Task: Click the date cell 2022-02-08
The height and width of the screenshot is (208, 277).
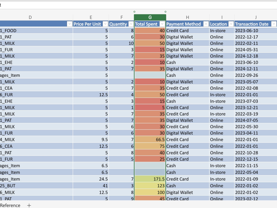Action: pyautogui.click(x=256, y=88)
